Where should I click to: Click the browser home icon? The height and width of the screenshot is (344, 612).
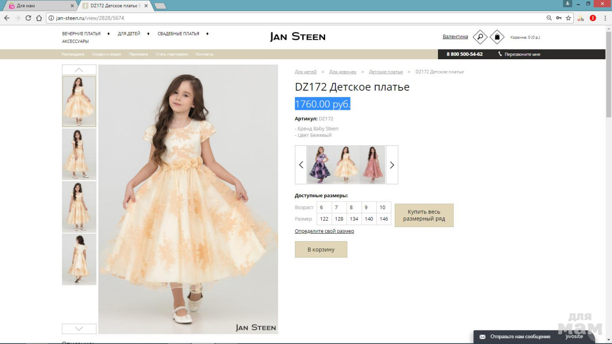point(39,18)
